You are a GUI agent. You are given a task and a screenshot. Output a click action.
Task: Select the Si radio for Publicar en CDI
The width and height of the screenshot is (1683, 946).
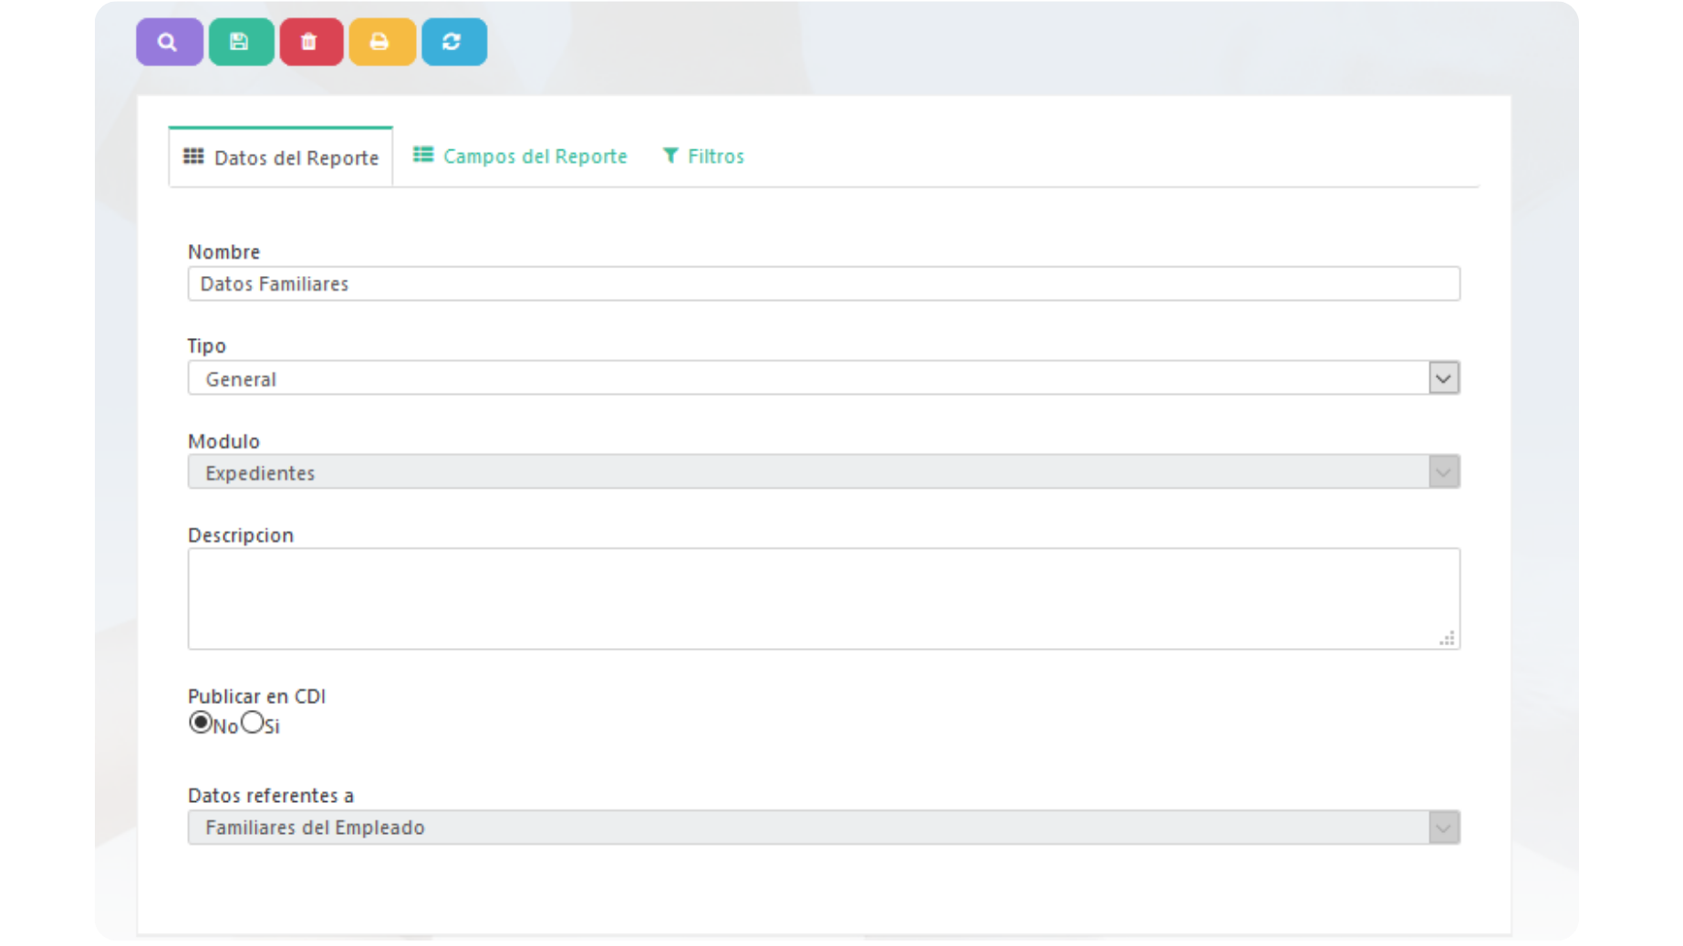click(x=252, y=723)
